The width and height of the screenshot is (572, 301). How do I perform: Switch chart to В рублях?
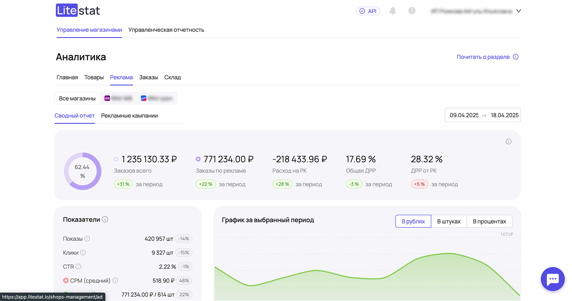(x=413, y=221)
